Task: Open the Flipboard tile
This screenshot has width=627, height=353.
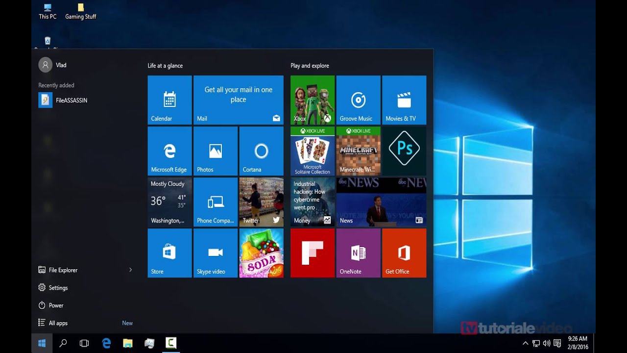Action: coord(313,253)
